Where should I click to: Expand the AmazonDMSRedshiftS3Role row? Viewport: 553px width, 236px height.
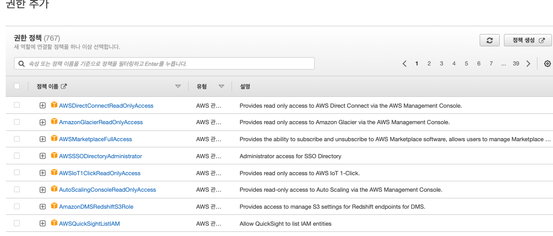click(x=43, y=207)
